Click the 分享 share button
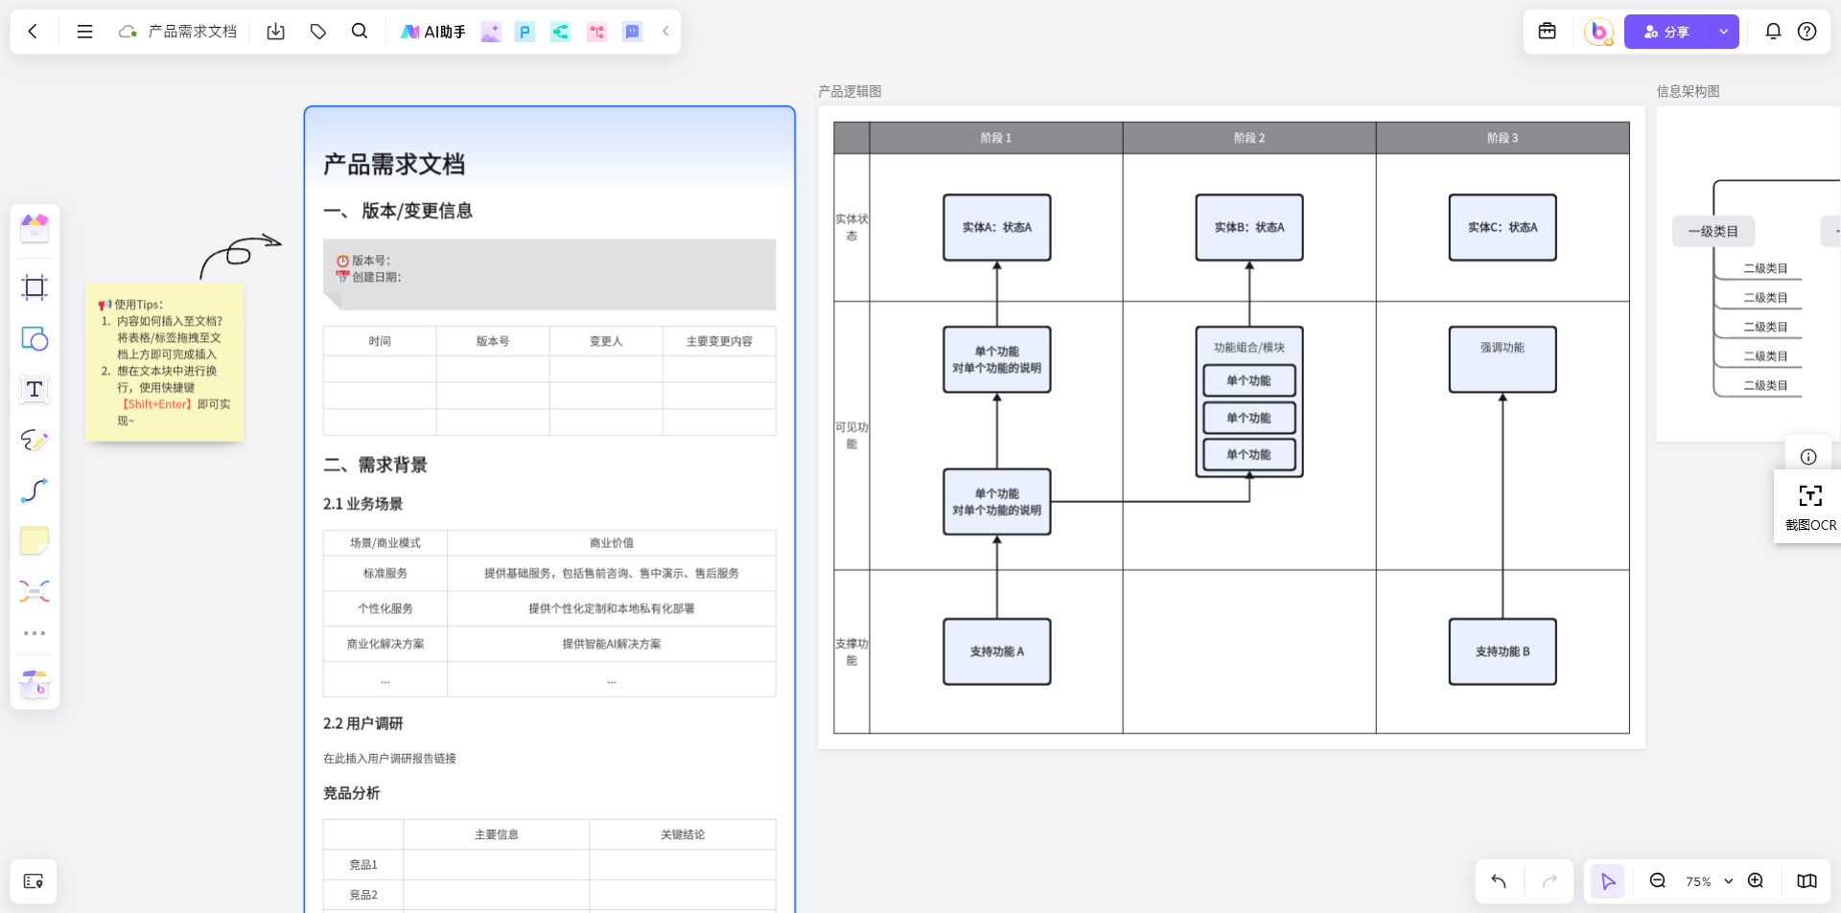 click(x=1666, y=32)
